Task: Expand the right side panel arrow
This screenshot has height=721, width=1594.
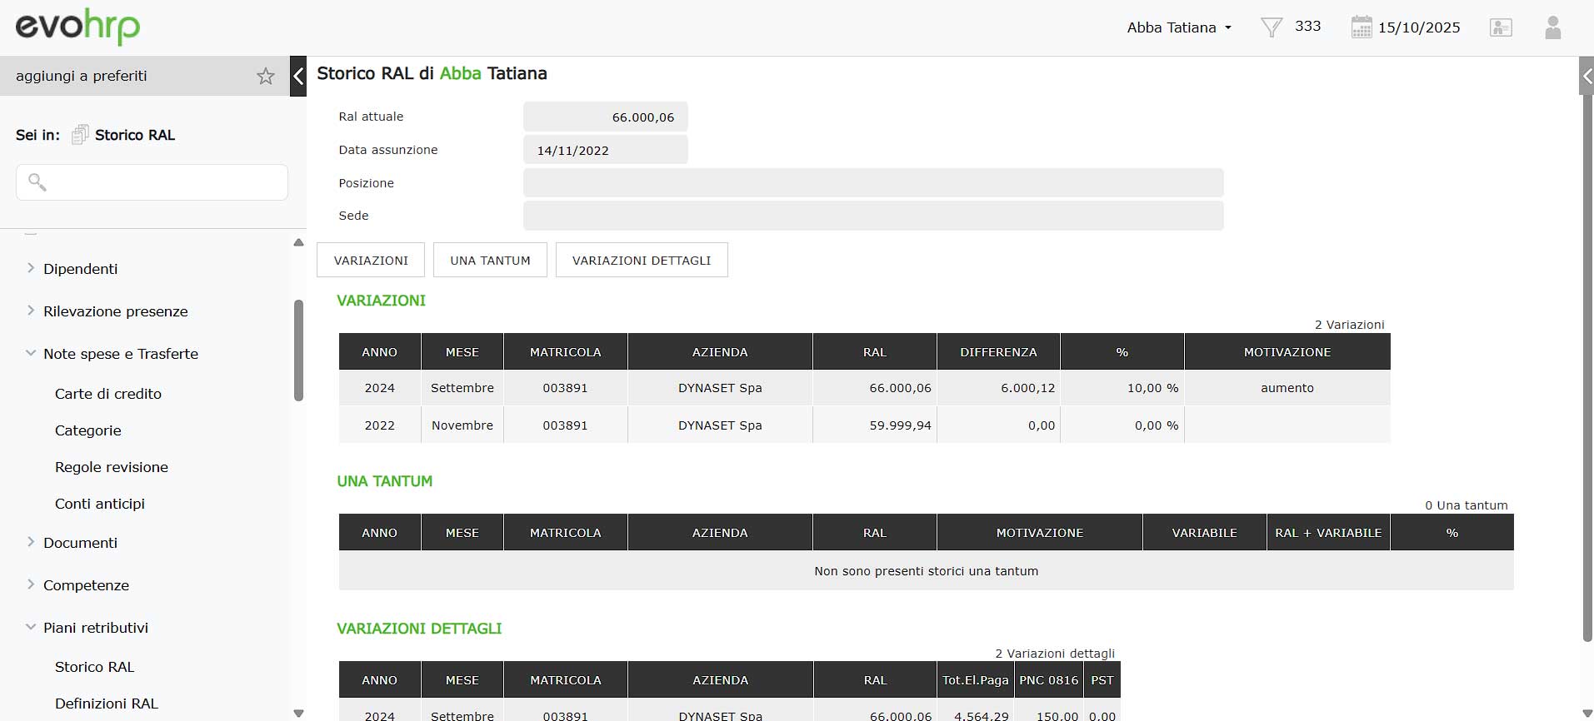Action: [x=1587, y=77]
